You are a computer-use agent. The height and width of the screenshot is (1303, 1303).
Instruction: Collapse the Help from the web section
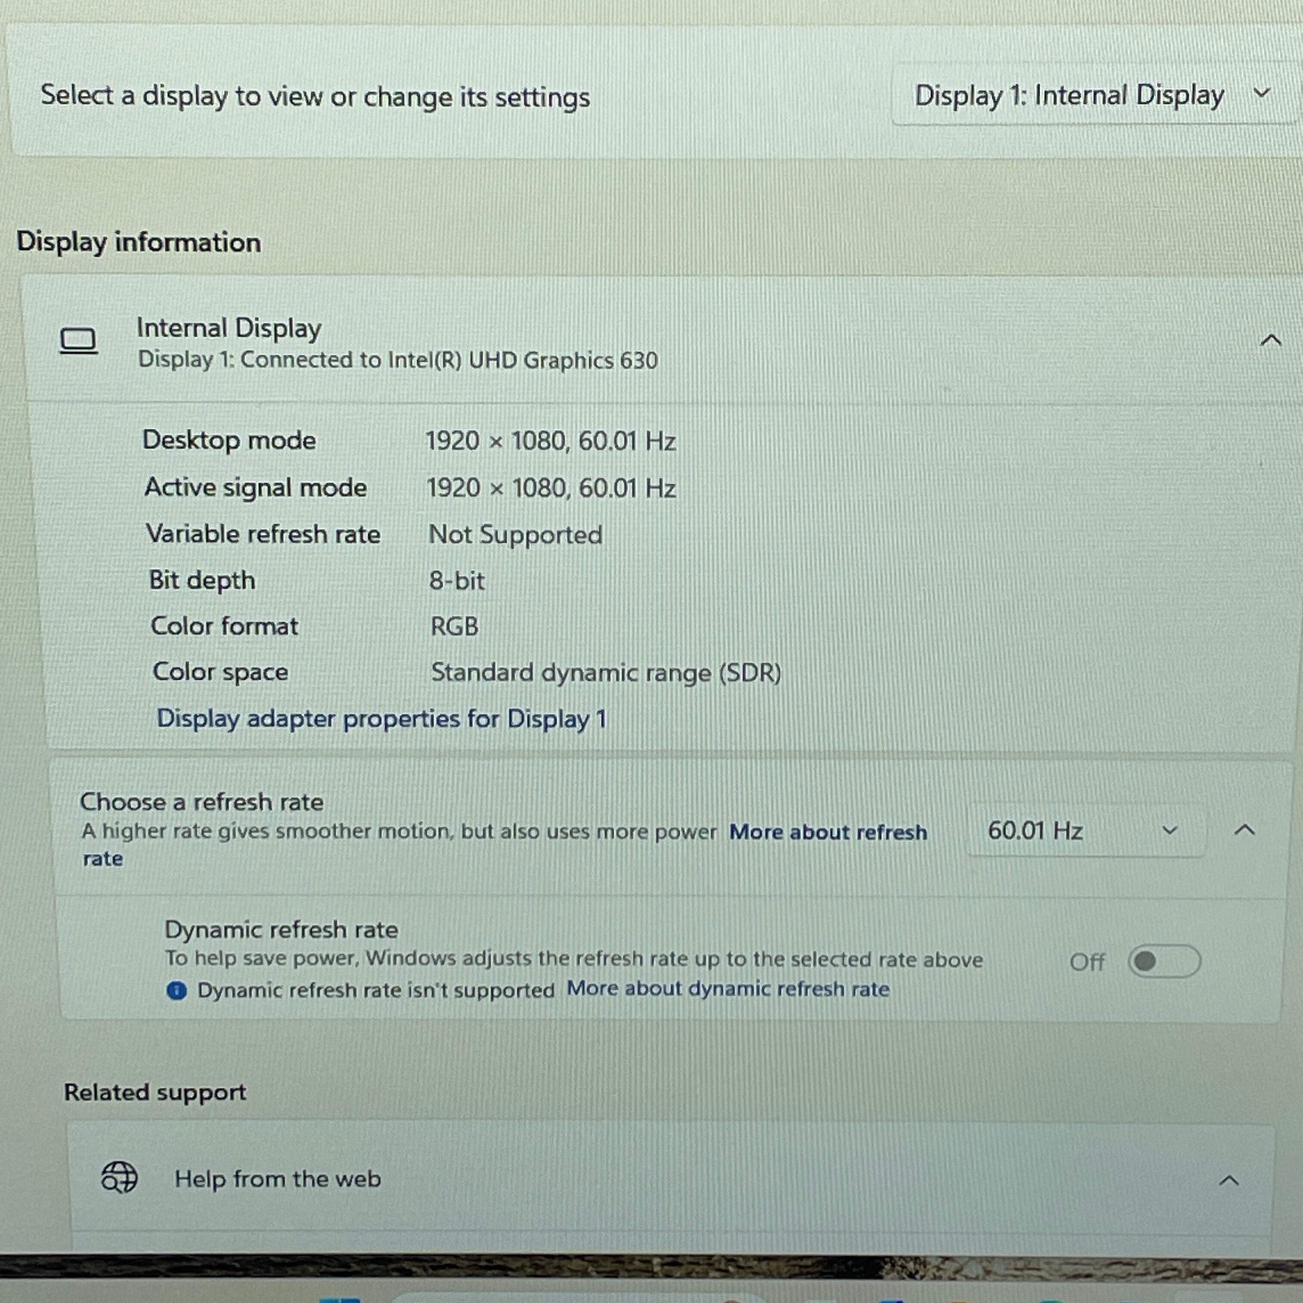point(1229,1180)
